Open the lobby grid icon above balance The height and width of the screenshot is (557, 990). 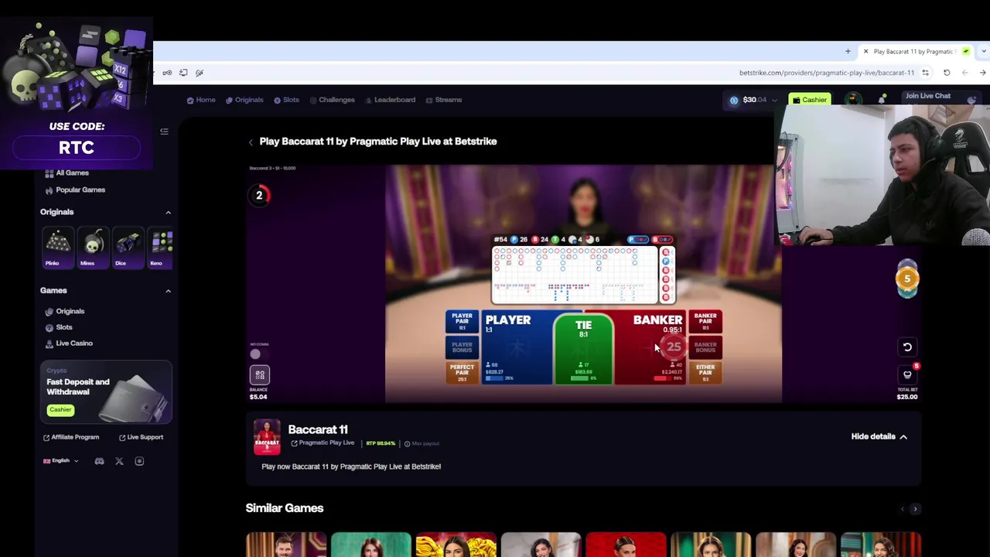[260, 374]
